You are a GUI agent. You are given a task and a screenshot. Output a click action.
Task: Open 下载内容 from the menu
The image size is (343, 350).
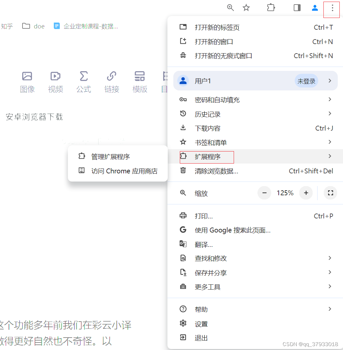click(255, 128)
